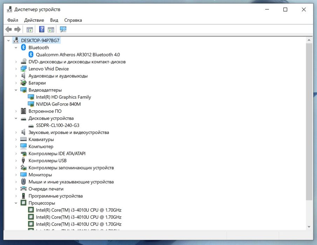This screenshot has width=317, height=245.
Task: Maximize the Диспетчер устройств window
Action: pos(285,9)
